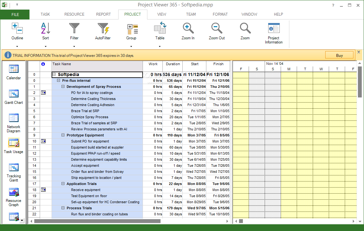Switch to the REPORT ribbon tab

pyautogui.click(x=103, y=14)
